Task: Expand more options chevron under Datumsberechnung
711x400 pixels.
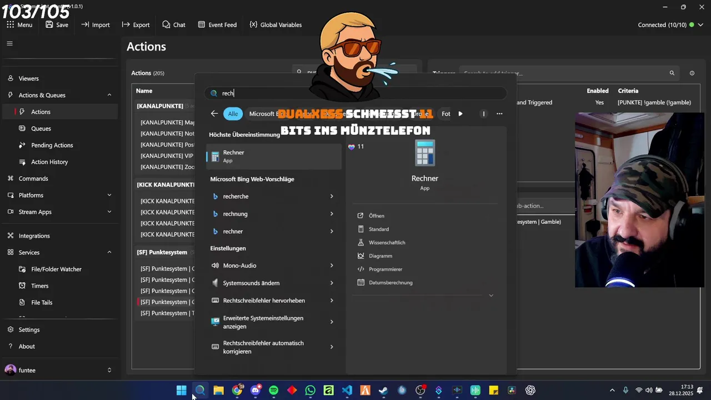Action: click(491, 296)
